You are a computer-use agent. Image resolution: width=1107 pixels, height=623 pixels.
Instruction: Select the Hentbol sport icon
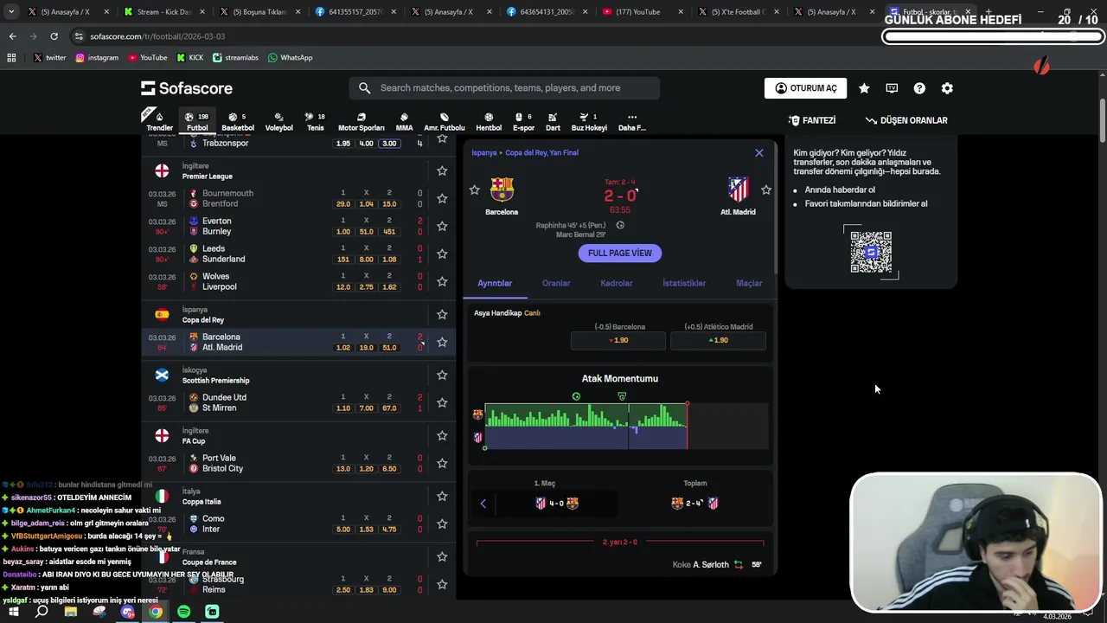(x=489, y=121)
